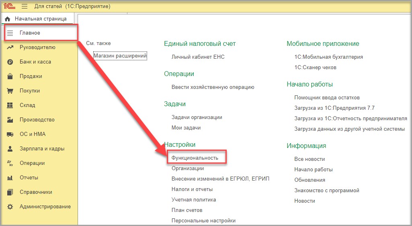Open the Покупки section

(30, 90)
